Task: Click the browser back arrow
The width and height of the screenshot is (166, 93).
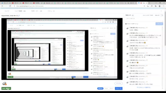Action: pyautogui.click(x=2, y=6)
